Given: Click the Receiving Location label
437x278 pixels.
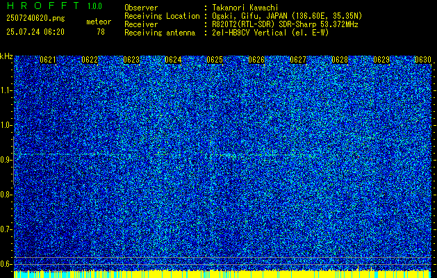Looking at the screenshot, I should [x=162, y=17].
